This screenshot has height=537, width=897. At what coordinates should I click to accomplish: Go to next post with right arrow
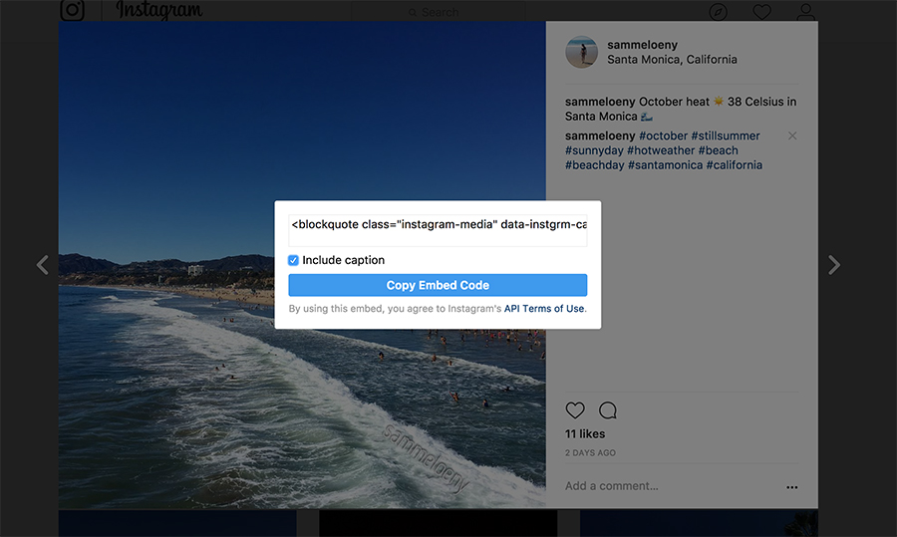[834, 265]
